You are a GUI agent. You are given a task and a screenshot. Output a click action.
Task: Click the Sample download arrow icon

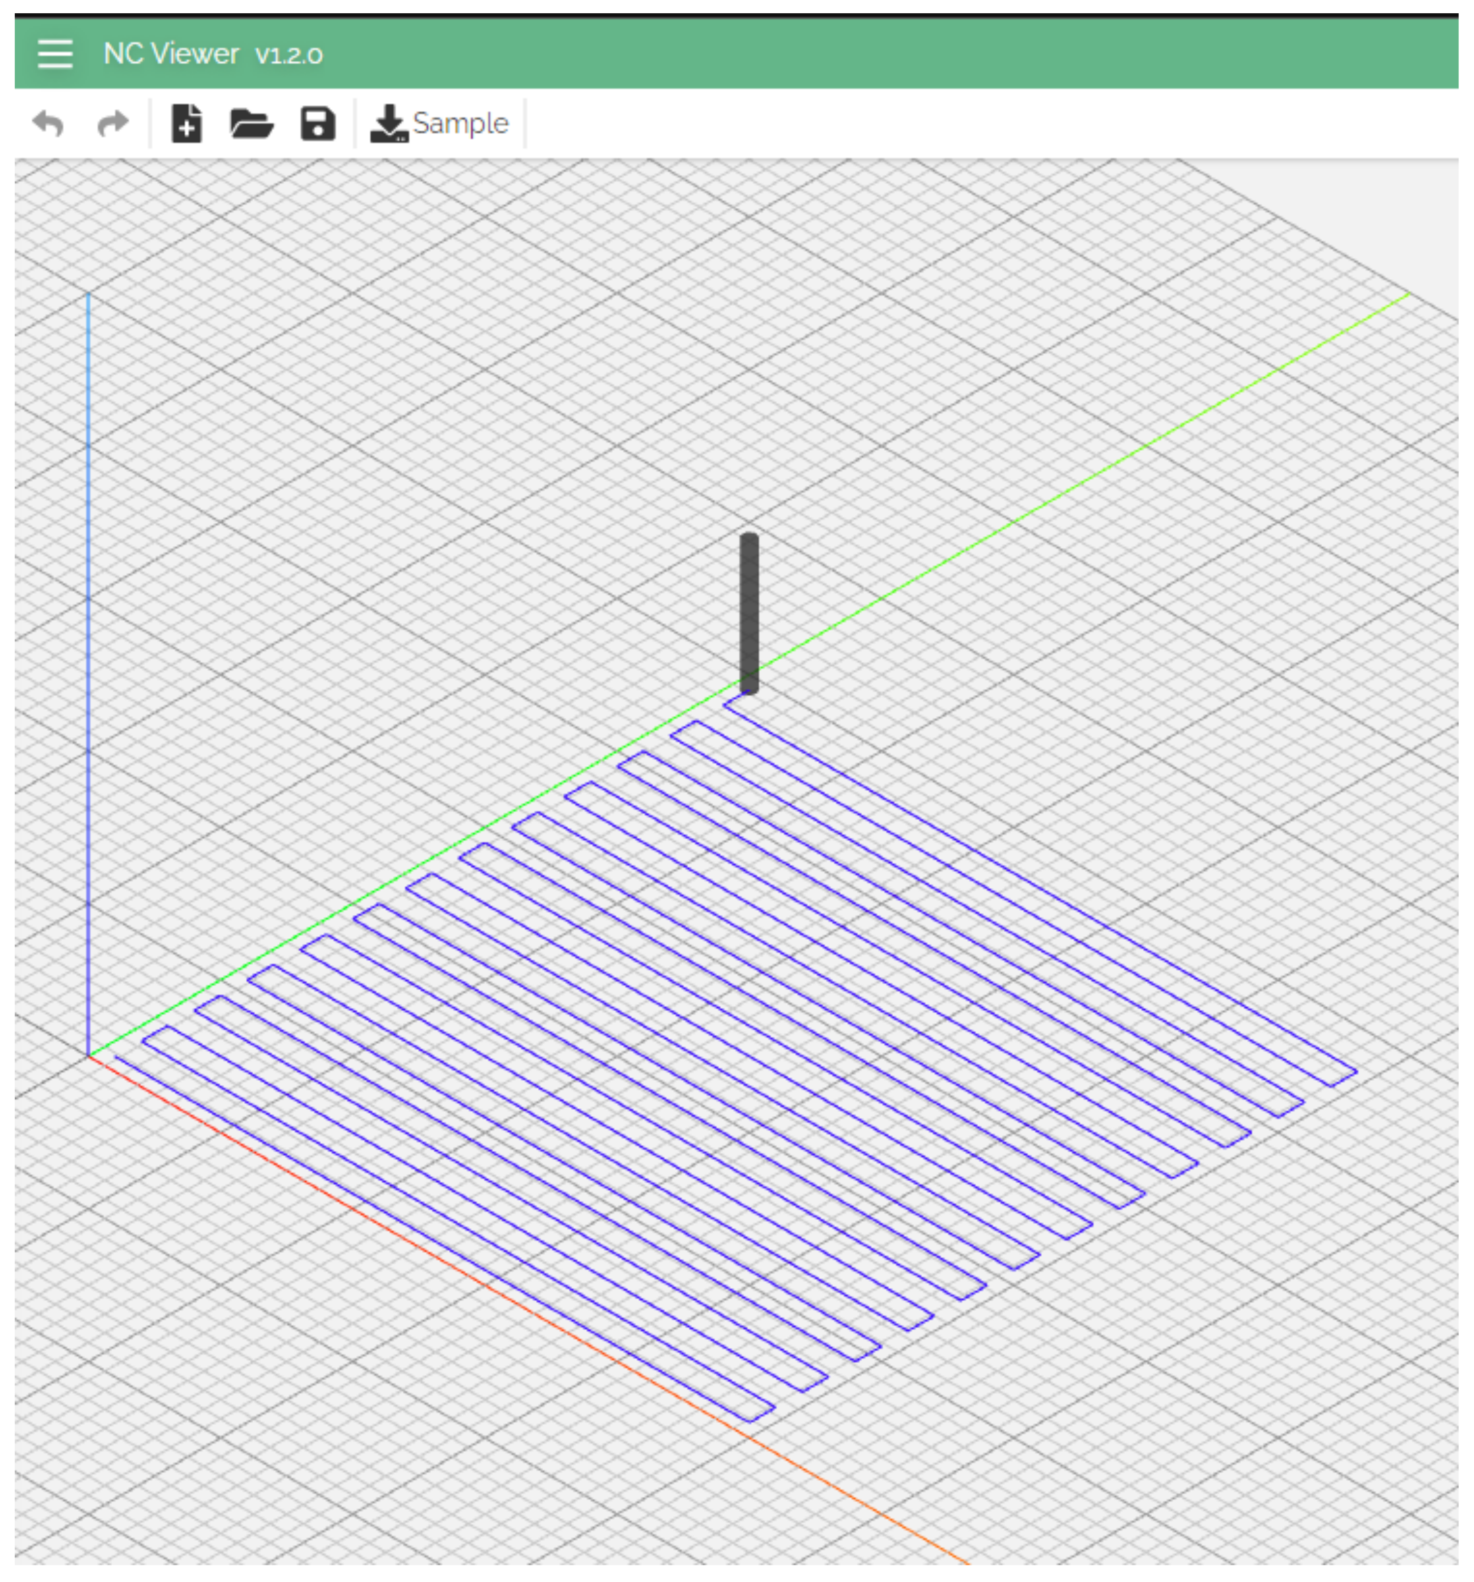pos(389,124)
